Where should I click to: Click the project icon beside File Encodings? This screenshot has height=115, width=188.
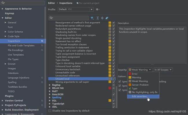coord(42,50)
